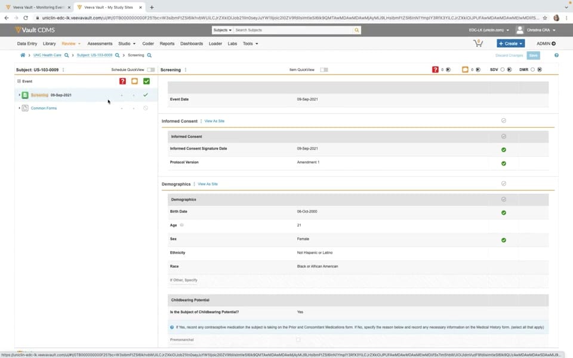Viewport: 573px width, 358px height.
Task: Select the SDV radio button
Action: pyautogui.click(x=503, y=69)
